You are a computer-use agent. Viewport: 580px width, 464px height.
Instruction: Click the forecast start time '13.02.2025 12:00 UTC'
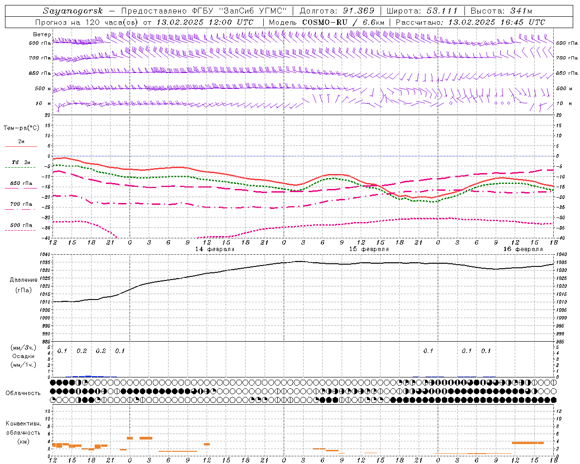205,22
